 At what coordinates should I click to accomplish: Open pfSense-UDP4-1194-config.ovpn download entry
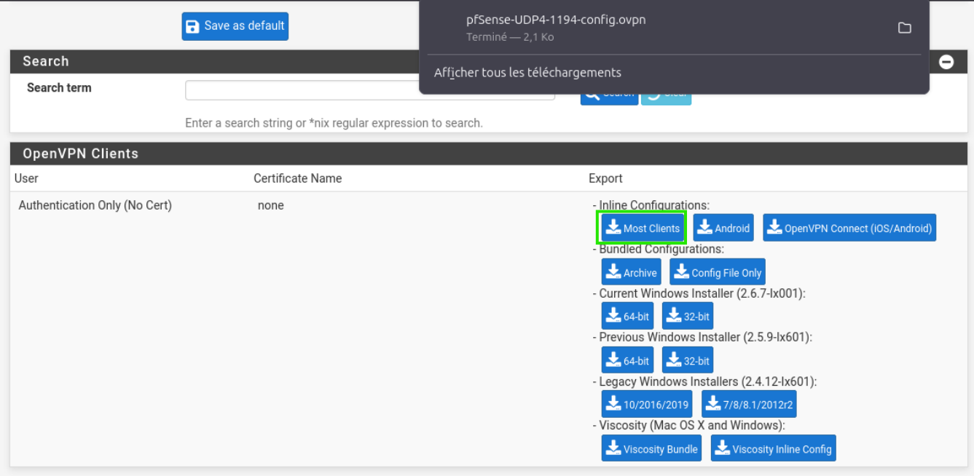(555, 27)
